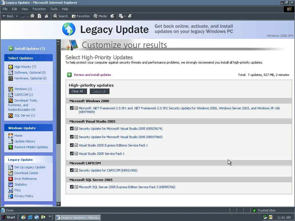The width and height of the screenshot is (295, 221).
Task: Click the Restore Hidden Updates icon
Action: click(x=11, y=147)
